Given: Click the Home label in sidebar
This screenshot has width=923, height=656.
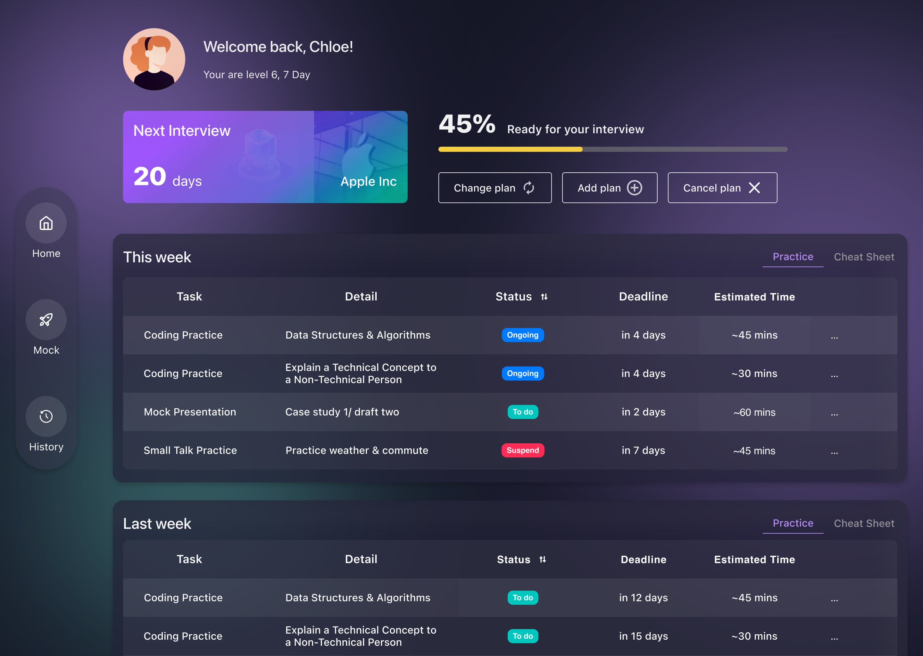Looking at the screenshot, I should [46, 253].
